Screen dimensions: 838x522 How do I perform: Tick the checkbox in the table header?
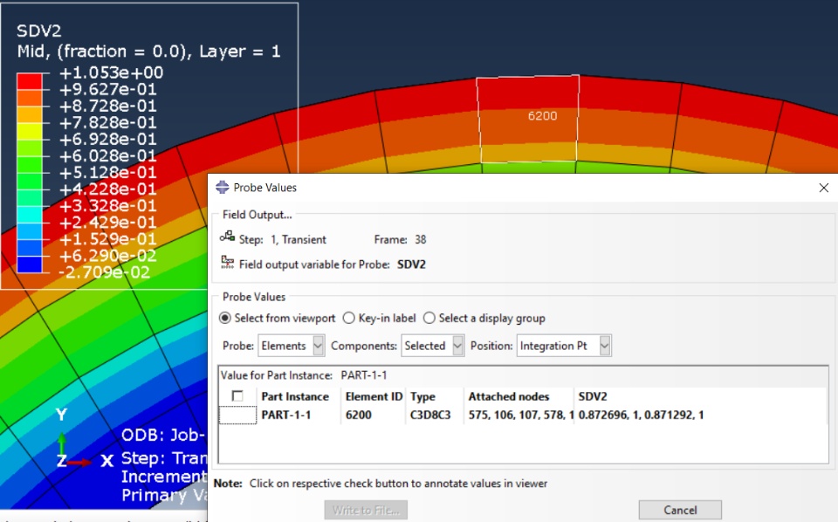pyautogui.click(x=237, y=396)
